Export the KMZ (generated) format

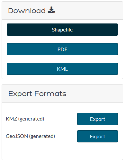pos(97,119)
